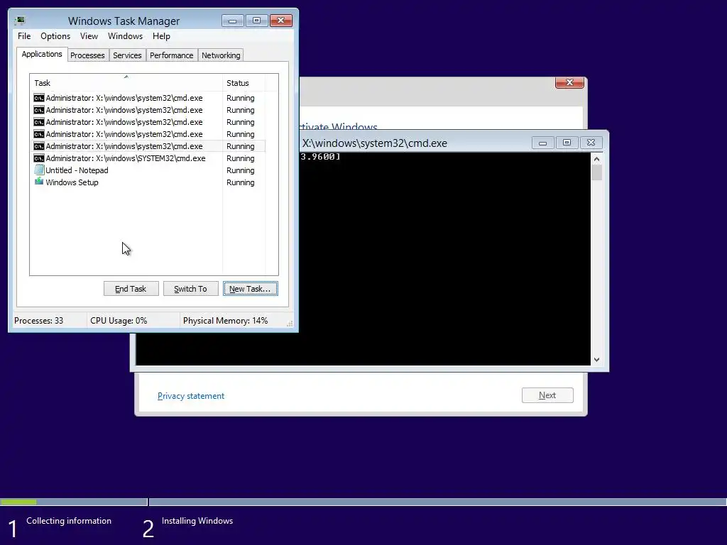727x545 pixels.
Task: Click the End Task button
Action: (x=131, y=289)
